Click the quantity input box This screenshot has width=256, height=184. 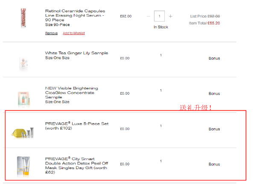tap(160, 16)
